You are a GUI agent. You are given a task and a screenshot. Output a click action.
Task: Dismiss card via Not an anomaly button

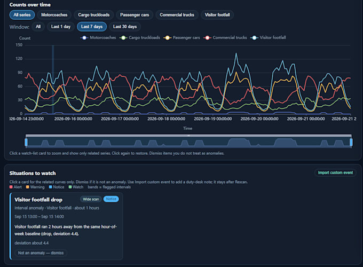[41, 253]
